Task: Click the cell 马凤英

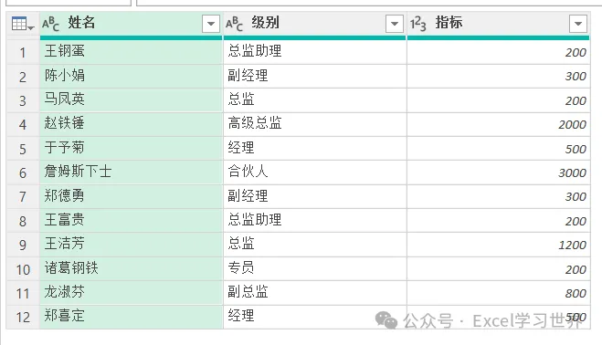Action: pos(131,100)
